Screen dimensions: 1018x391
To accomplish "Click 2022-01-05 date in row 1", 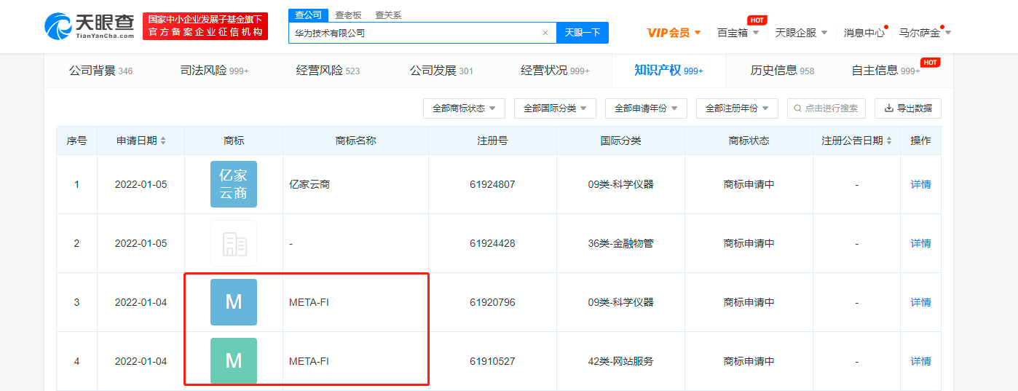I will click(x=141, y=184).
